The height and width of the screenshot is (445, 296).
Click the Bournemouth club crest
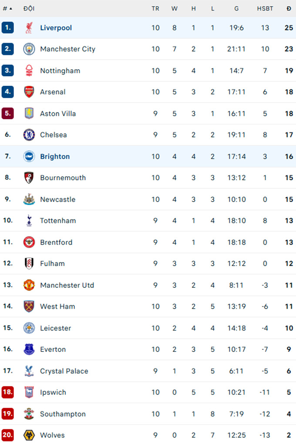(x=29, y=178)
